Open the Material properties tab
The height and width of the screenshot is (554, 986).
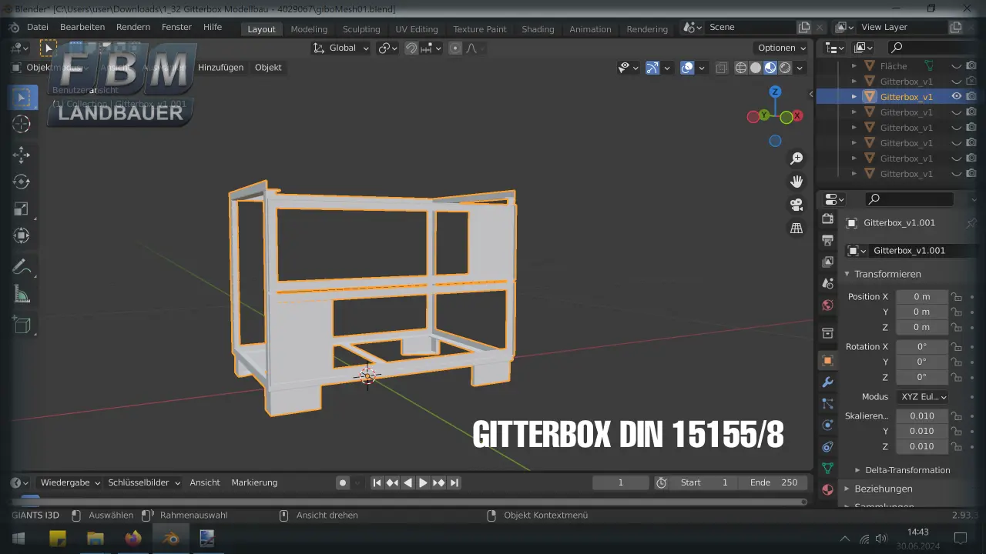(828, 489)
